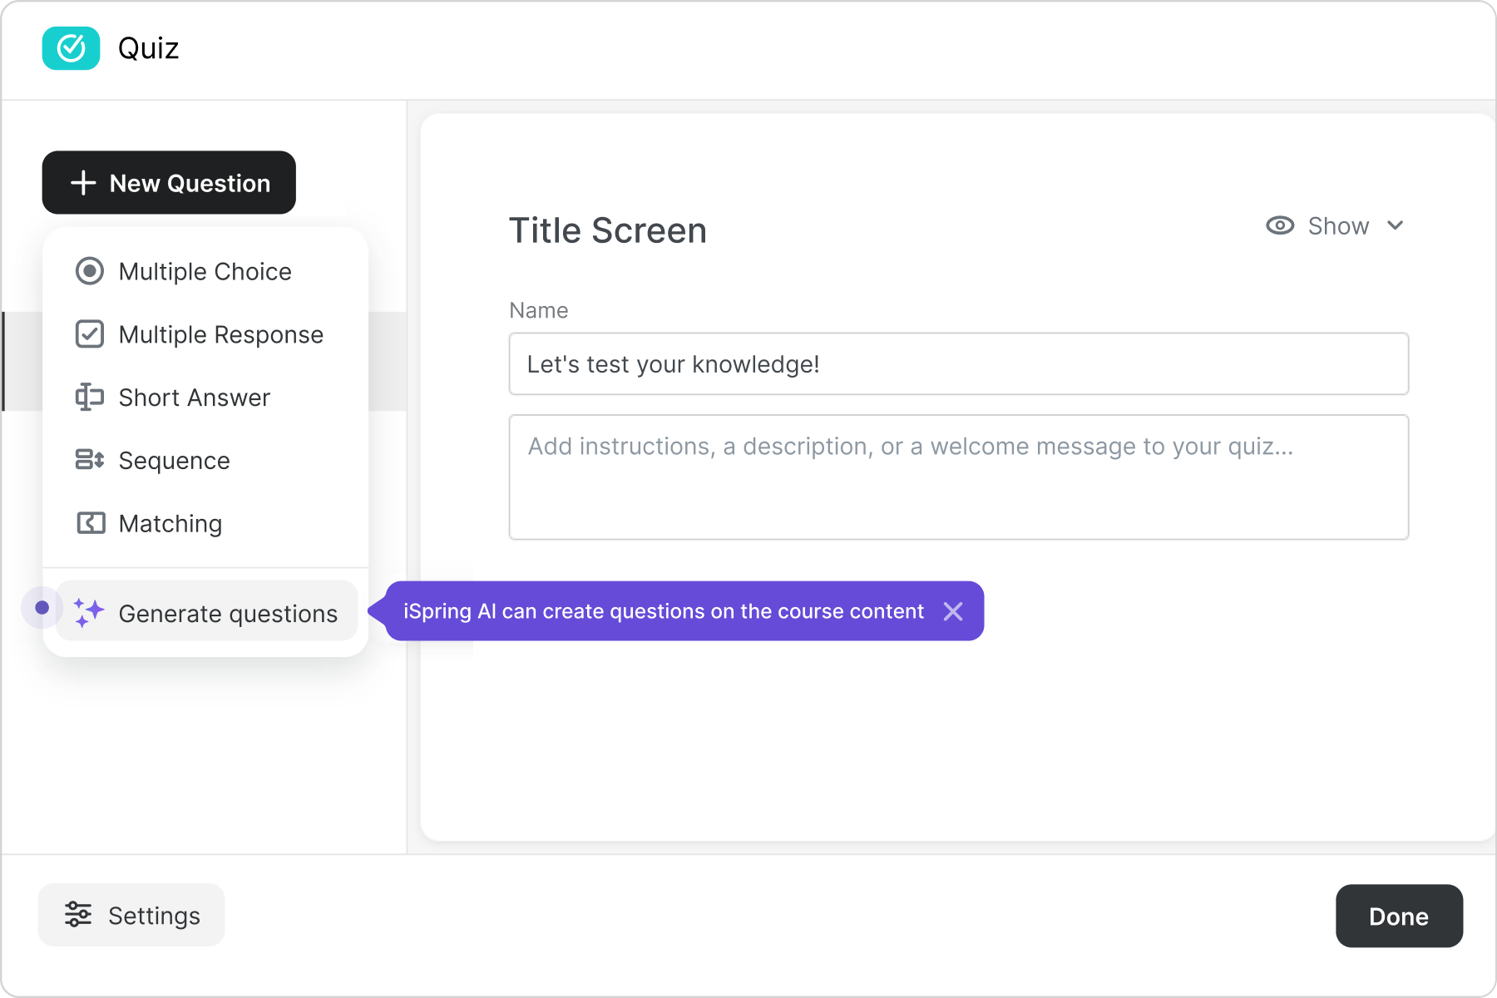The image size is (1497, 998).
Task: Pick the Sequence question type
Action: coord(174,460)
